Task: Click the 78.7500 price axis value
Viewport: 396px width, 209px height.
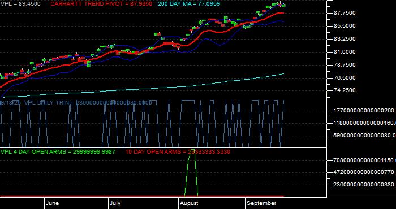Action: pos(345,65)
